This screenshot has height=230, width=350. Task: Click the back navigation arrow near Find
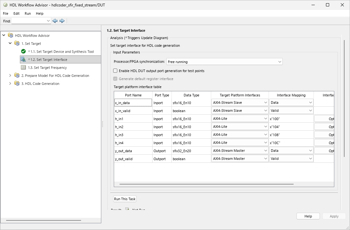pyautogui.click(x=55, y=21)
